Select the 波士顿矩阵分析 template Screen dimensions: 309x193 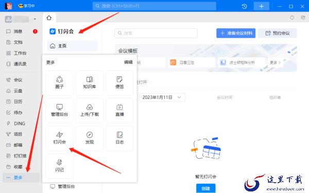point(242,62)
